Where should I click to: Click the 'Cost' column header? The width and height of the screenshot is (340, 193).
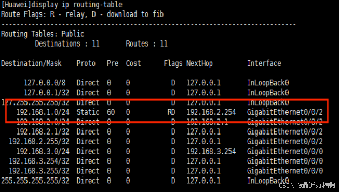[x=133, y=63]
